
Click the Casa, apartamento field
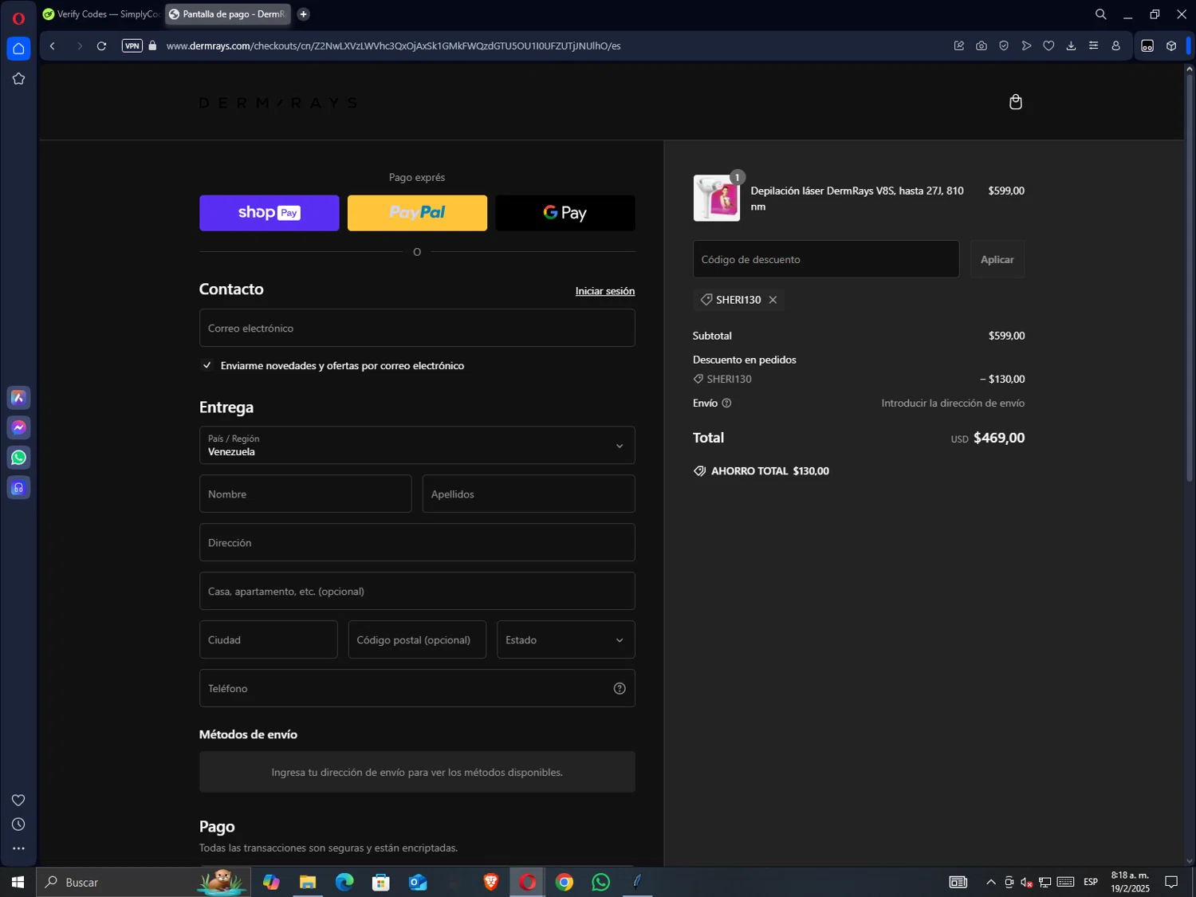click(x=417, y=592)
